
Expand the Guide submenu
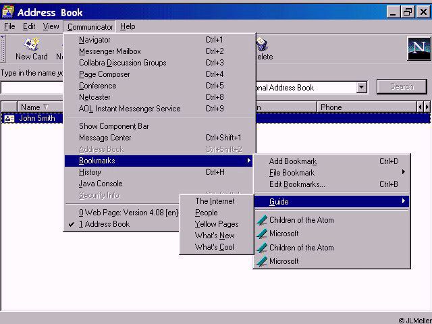point(331,202)
